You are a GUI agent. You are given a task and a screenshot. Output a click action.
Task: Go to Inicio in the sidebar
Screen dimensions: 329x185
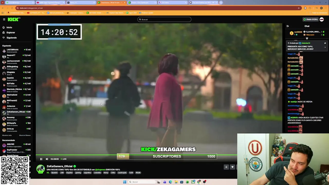coord(9,27)
